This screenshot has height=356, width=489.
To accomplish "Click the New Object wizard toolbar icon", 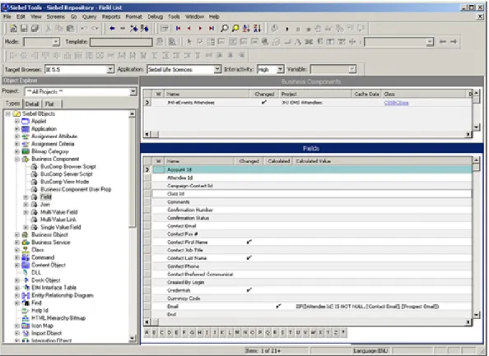I will click(x=13, y=28).
